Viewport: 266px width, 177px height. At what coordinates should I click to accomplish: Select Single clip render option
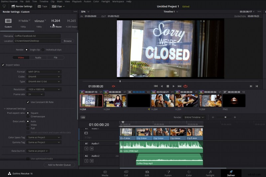point(27,49)
